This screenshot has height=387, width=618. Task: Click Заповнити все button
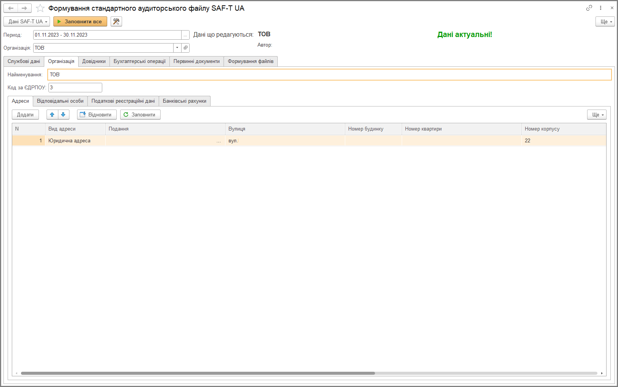pos(80,21)
